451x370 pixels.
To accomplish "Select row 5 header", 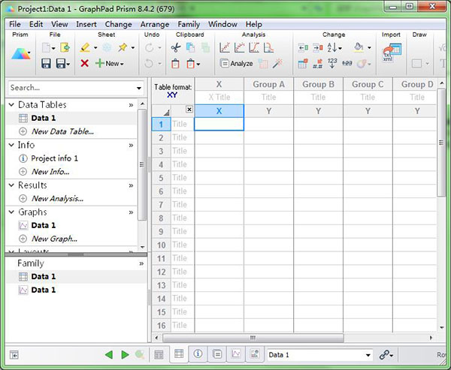I will tap(161, 178).
